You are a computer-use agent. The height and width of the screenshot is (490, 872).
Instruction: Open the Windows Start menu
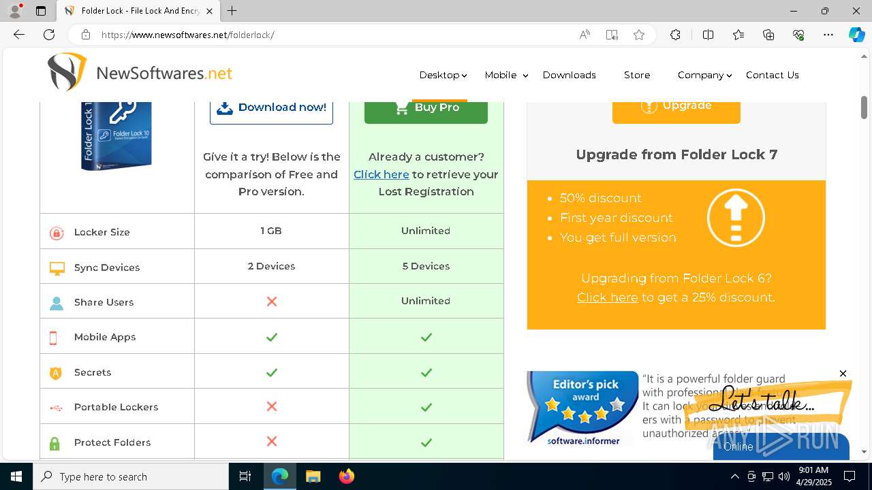tap(16, 476)
